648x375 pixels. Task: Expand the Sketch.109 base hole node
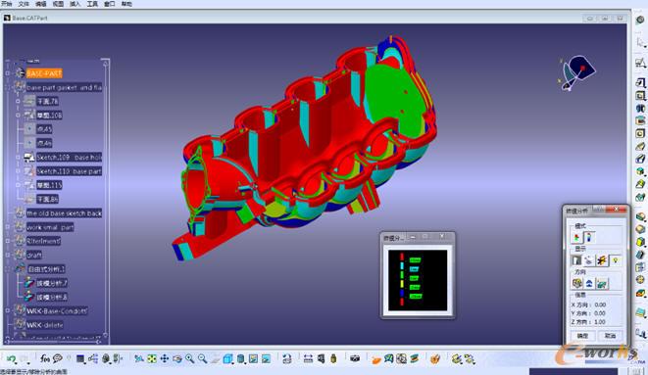tap(18, 158)
